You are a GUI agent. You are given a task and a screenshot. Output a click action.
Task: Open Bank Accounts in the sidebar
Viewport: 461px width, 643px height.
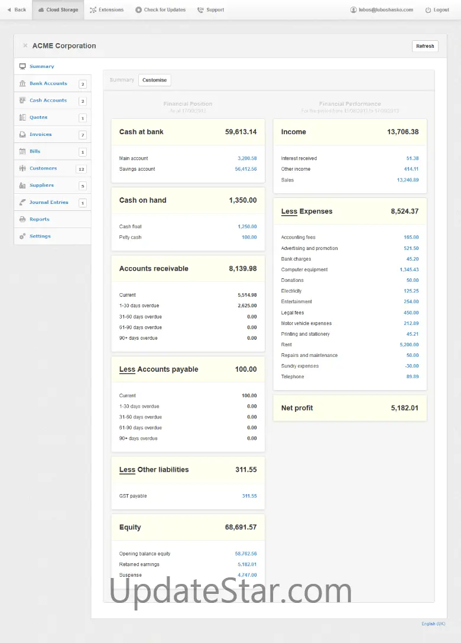tap(48, 83)
